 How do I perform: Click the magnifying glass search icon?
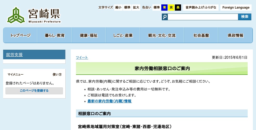tap(165, 17)
